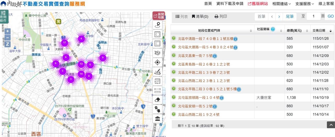Switch to the 清單(0) tab

tap(200, 16)
